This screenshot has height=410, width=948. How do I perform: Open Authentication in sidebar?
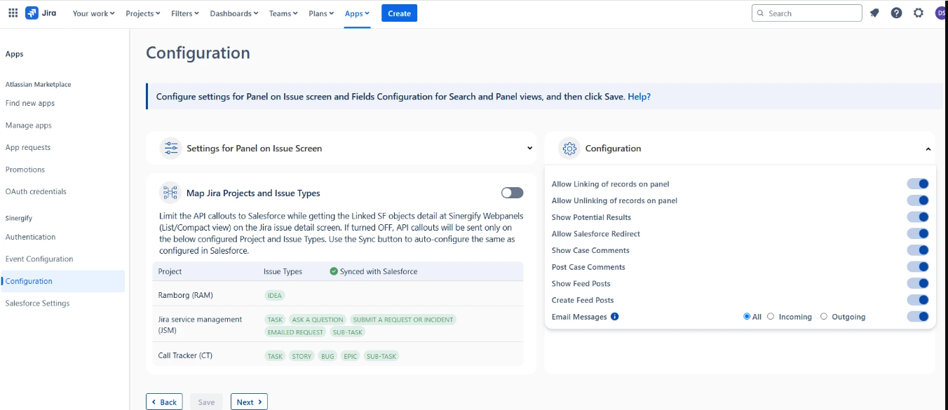(30, 237)
